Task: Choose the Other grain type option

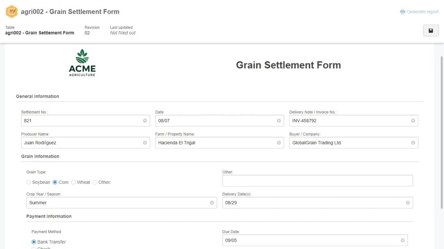Action: (95, 182)
